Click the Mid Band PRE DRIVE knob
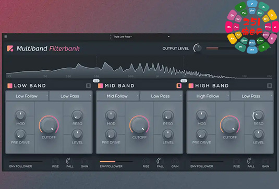This screenshot has height=189, width=279. (x=111, y=134)
